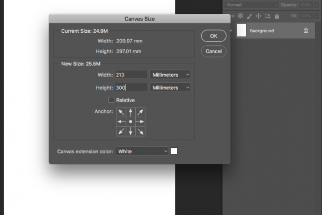Set anchor to middle-left arrow
322x215 pixels.
pos(121,122)
